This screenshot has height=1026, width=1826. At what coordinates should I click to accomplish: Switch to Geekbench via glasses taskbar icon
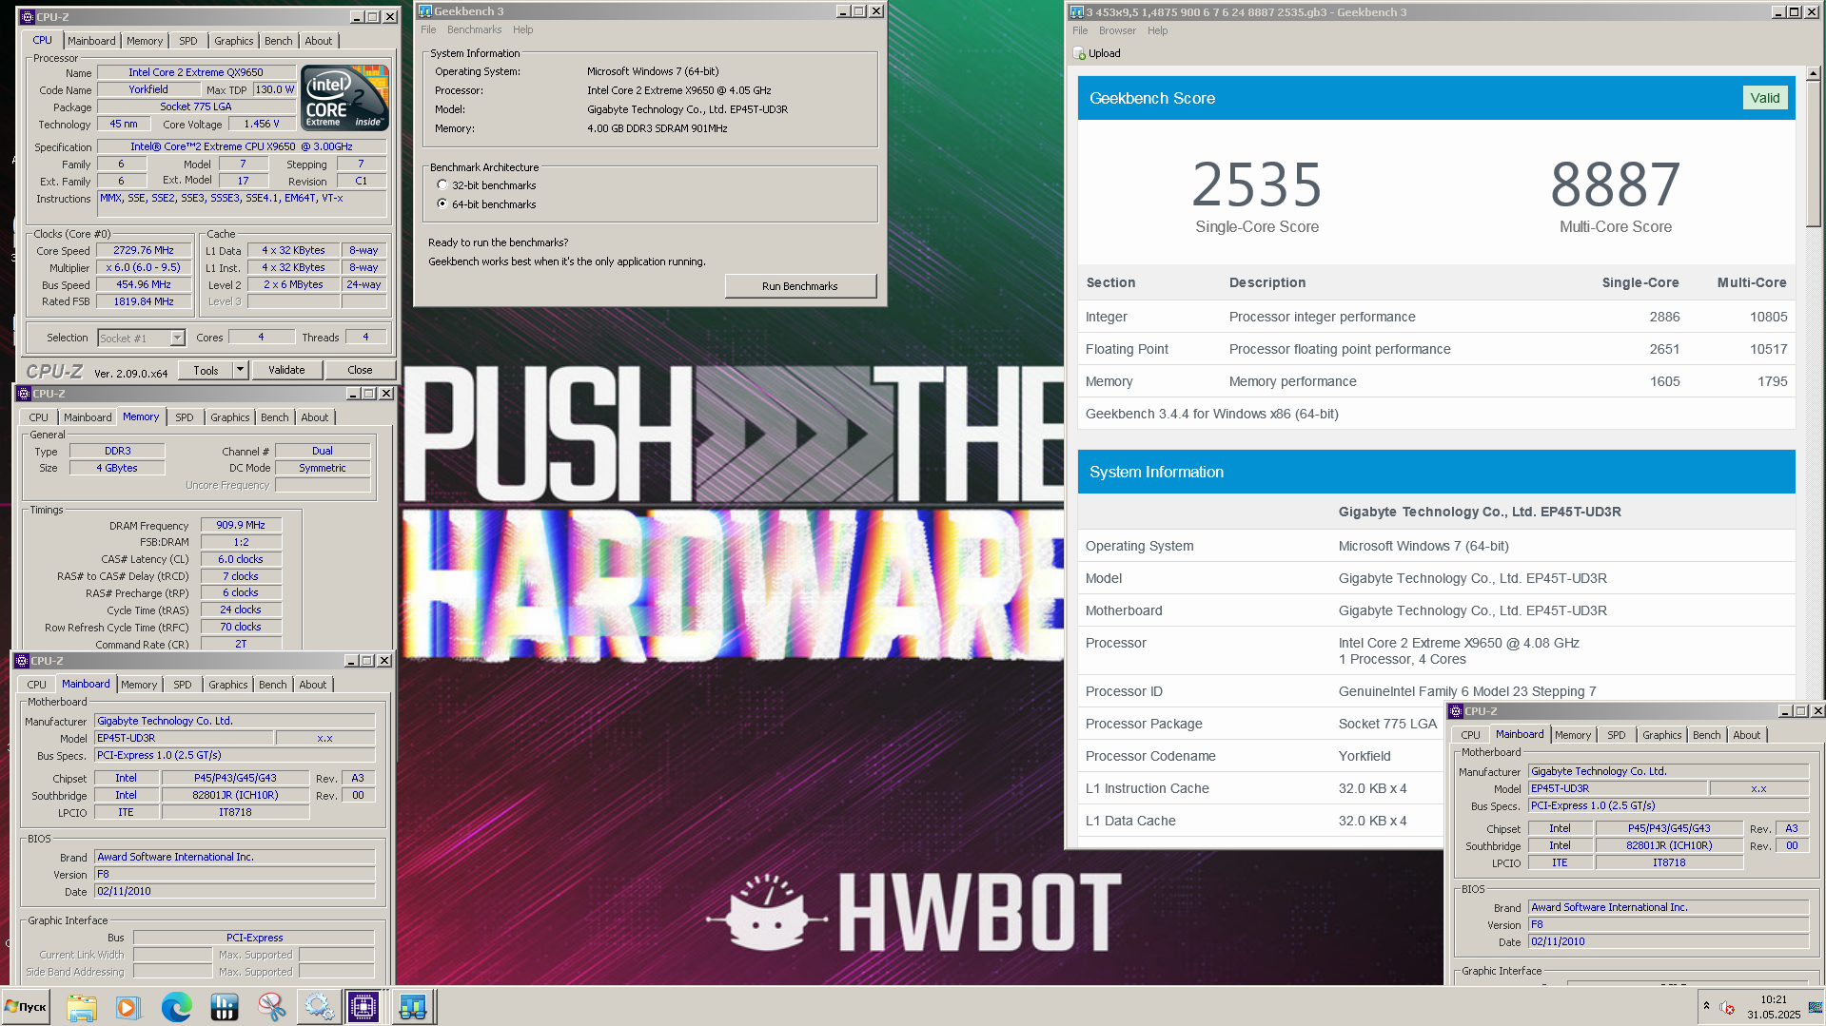point(412,1006)
